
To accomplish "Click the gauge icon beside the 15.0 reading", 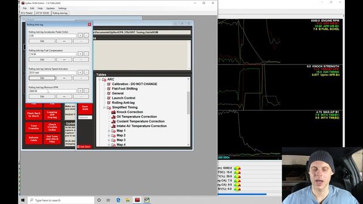I will tap(237, 172).
